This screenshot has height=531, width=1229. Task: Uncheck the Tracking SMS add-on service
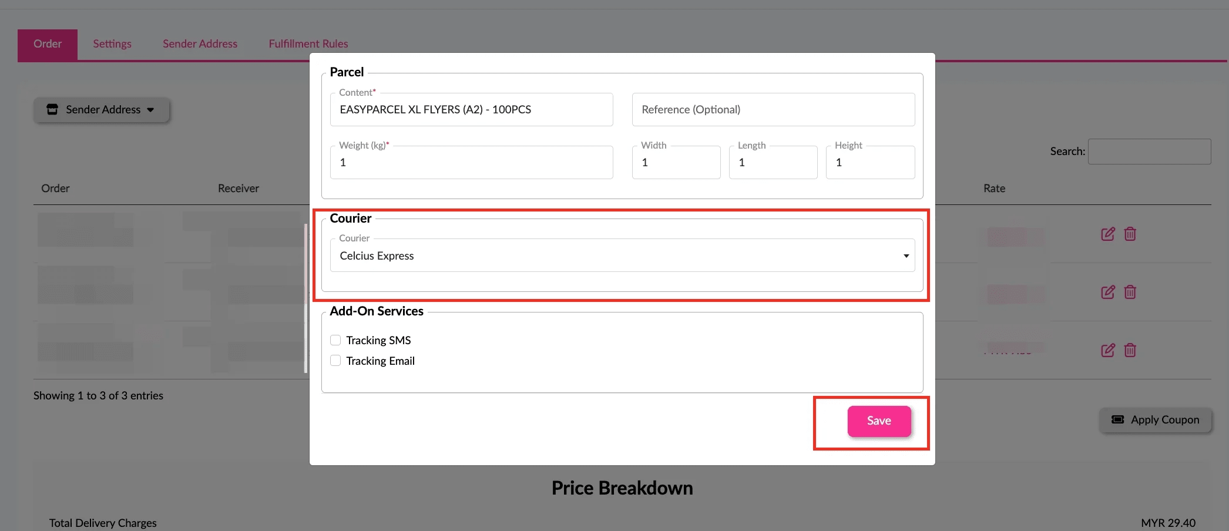(335, 340)
